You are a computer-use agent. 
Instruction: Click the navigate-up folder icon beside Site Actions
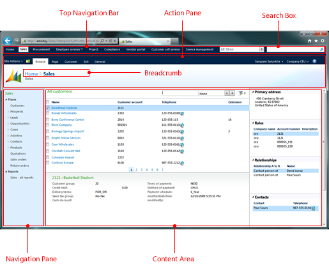click(28, 61)
